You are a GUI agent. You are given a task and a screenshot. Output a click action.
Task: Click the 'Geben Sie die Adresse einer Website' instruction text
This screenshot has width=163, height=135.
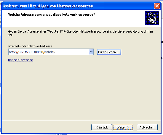pos(80,33)
